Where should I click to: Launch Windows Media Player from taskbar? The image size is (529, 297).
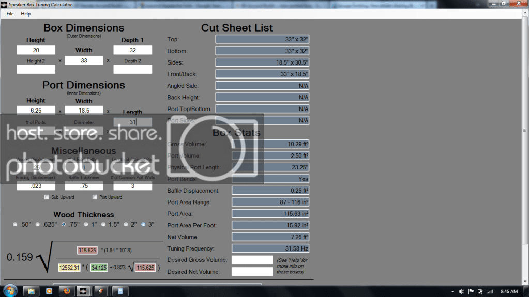[49, 291]
